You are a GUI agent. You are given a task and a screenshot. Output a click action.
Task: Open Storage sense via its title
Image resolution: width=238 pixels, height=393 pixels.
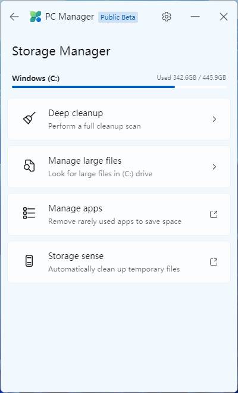(x=76, y=256)
